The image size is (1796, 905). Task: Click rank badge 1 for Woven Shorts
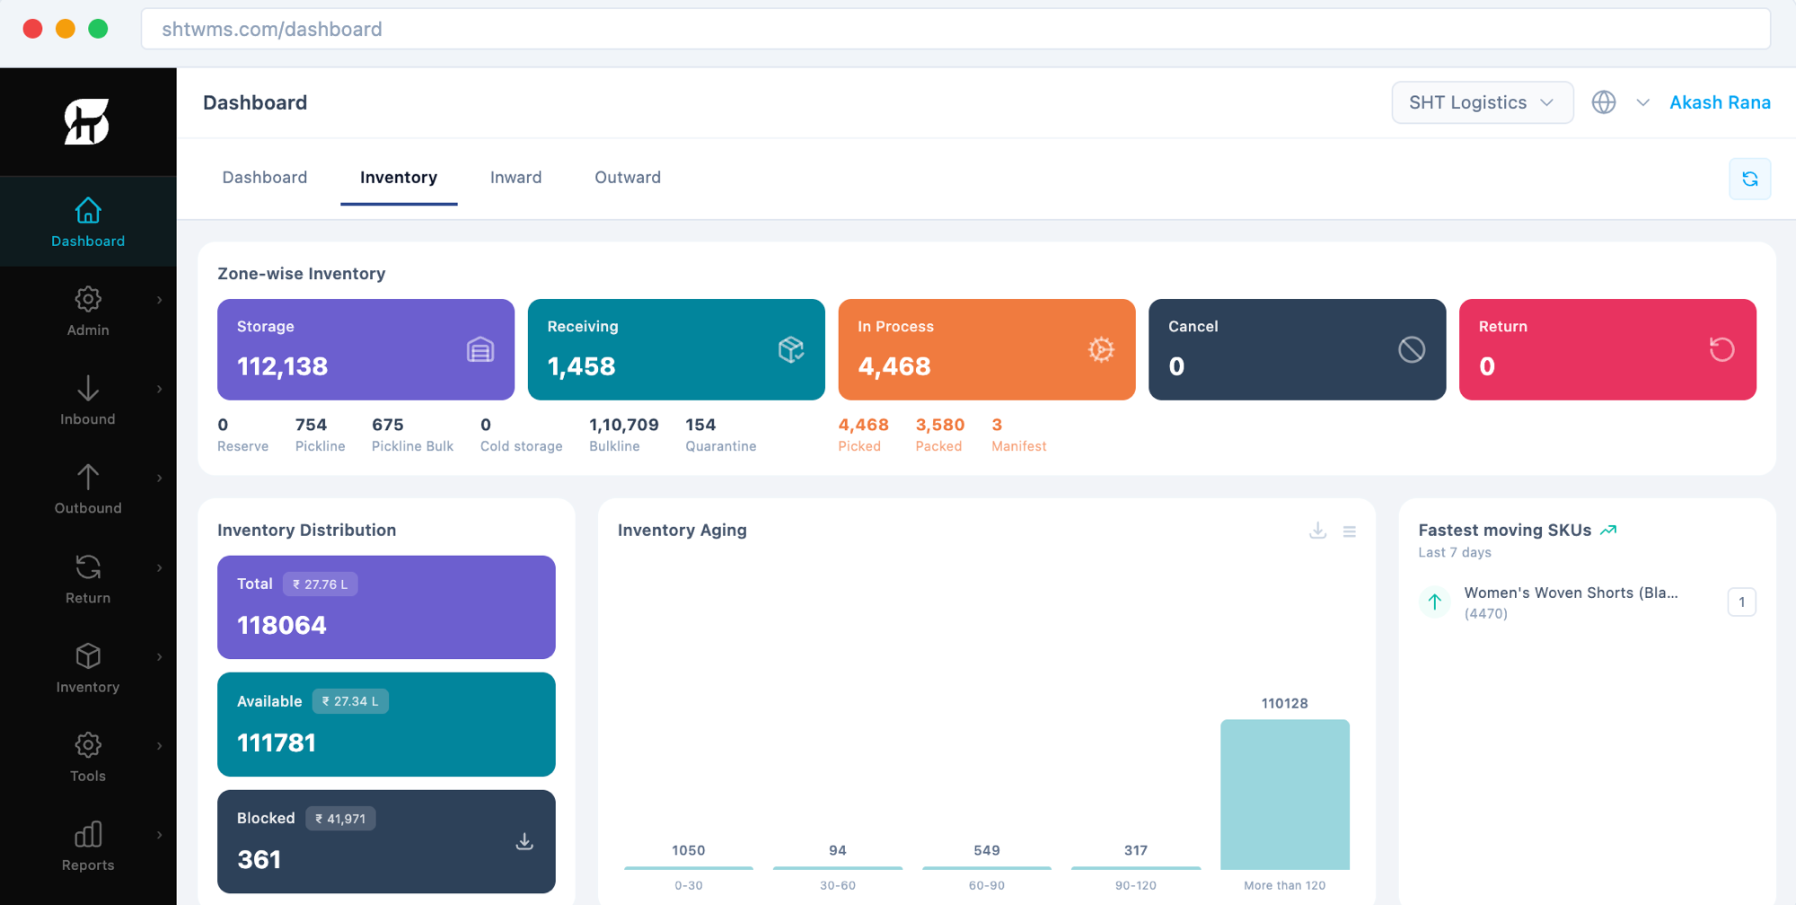click(x=1741, y=602)
